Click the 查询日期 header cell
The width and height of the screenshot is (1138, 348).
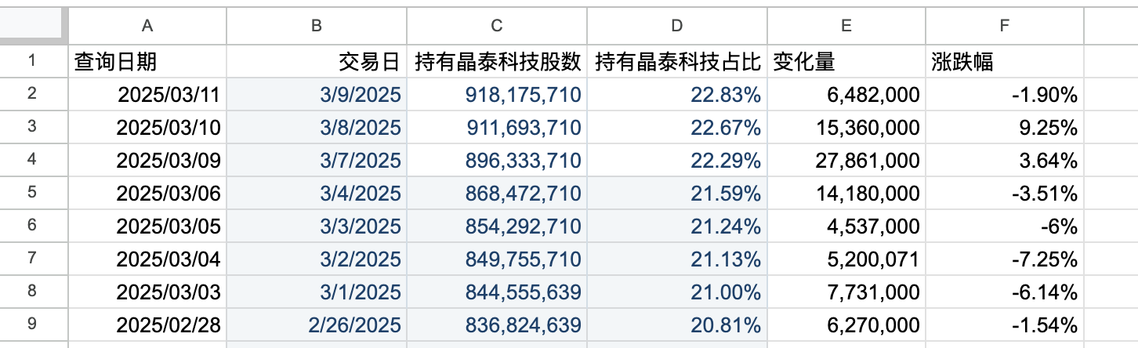[x=148, y=61]
